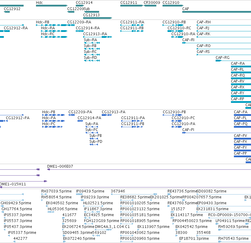The height and width of the screenshot is (243, 251).
Task: Select protein CG12914-PA
Action: (x=80, y=121)
